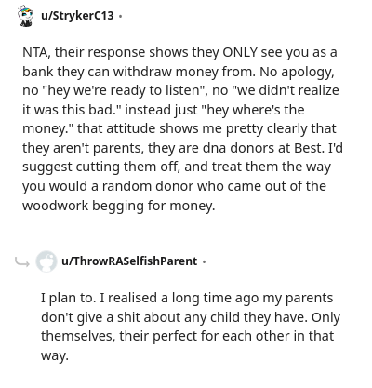Click the text "it was this bad."
This screenshot has width=372, height=388.
pos(72,110)
